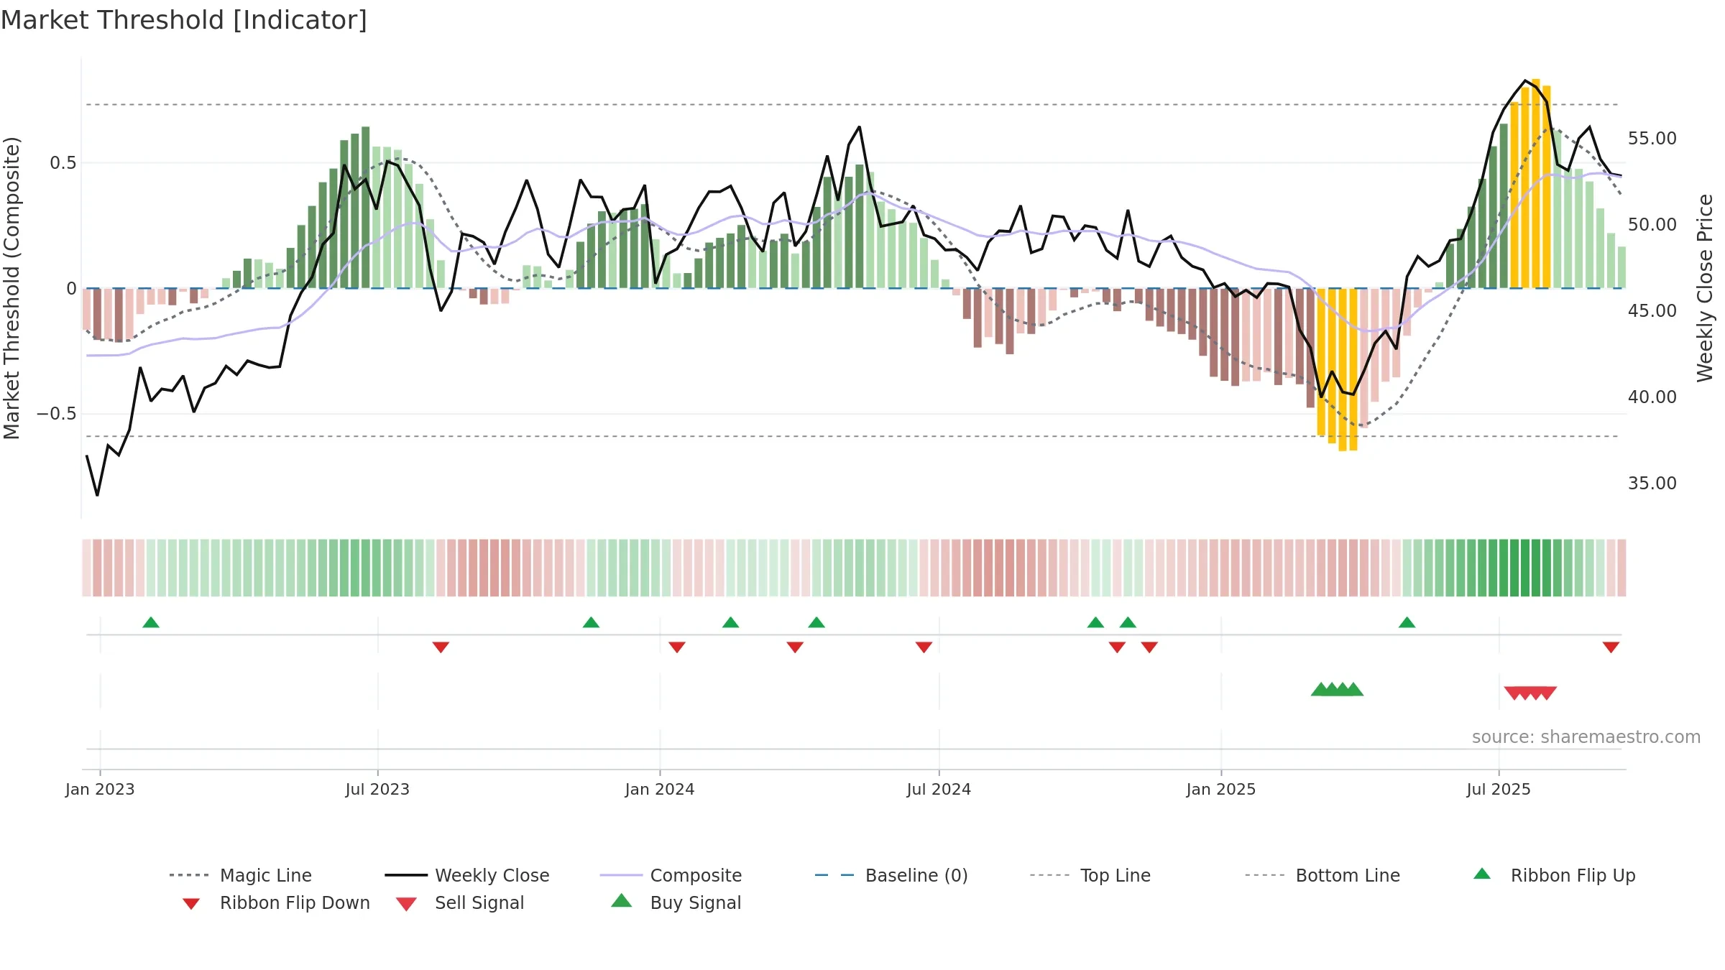Toggle the Buy Signal legend entry
The image size is (1725, 970).
click(x=676, y=902)
